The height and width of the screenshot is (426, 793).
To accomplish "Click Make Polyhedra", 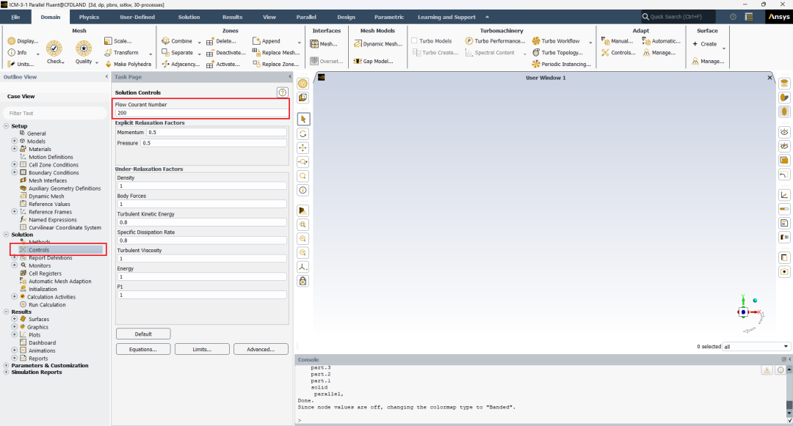I will (128, 64).
